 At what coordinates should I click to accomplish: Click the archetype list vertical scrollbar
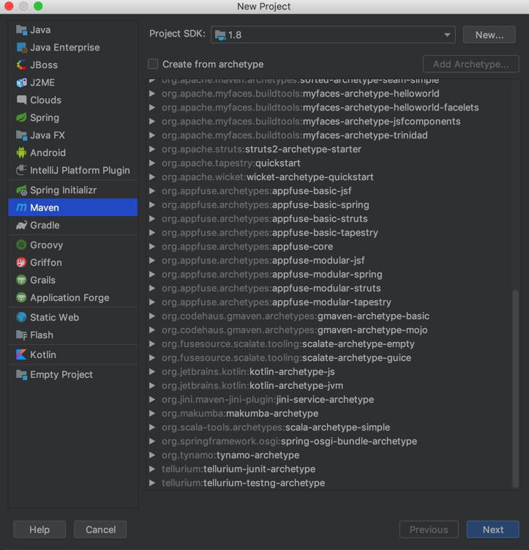[515, 388]
